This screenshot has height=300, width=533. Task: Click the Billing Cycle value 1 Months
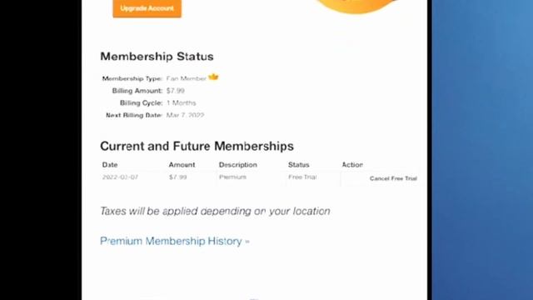[x=182, y=102]
